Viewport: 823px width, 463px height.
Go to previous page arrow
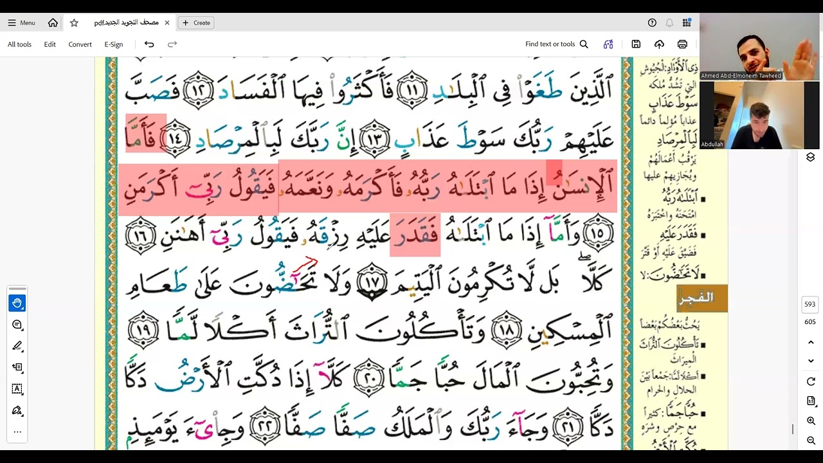811,343
